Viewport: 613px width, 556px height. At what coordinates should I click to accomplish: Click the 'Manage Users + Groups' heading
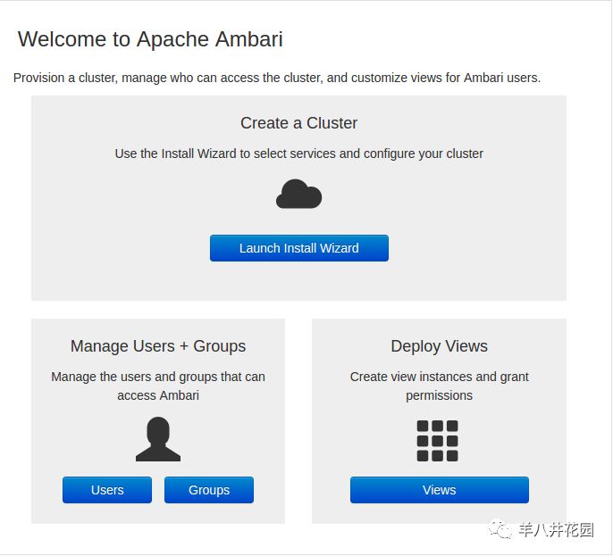click(158, 346)
